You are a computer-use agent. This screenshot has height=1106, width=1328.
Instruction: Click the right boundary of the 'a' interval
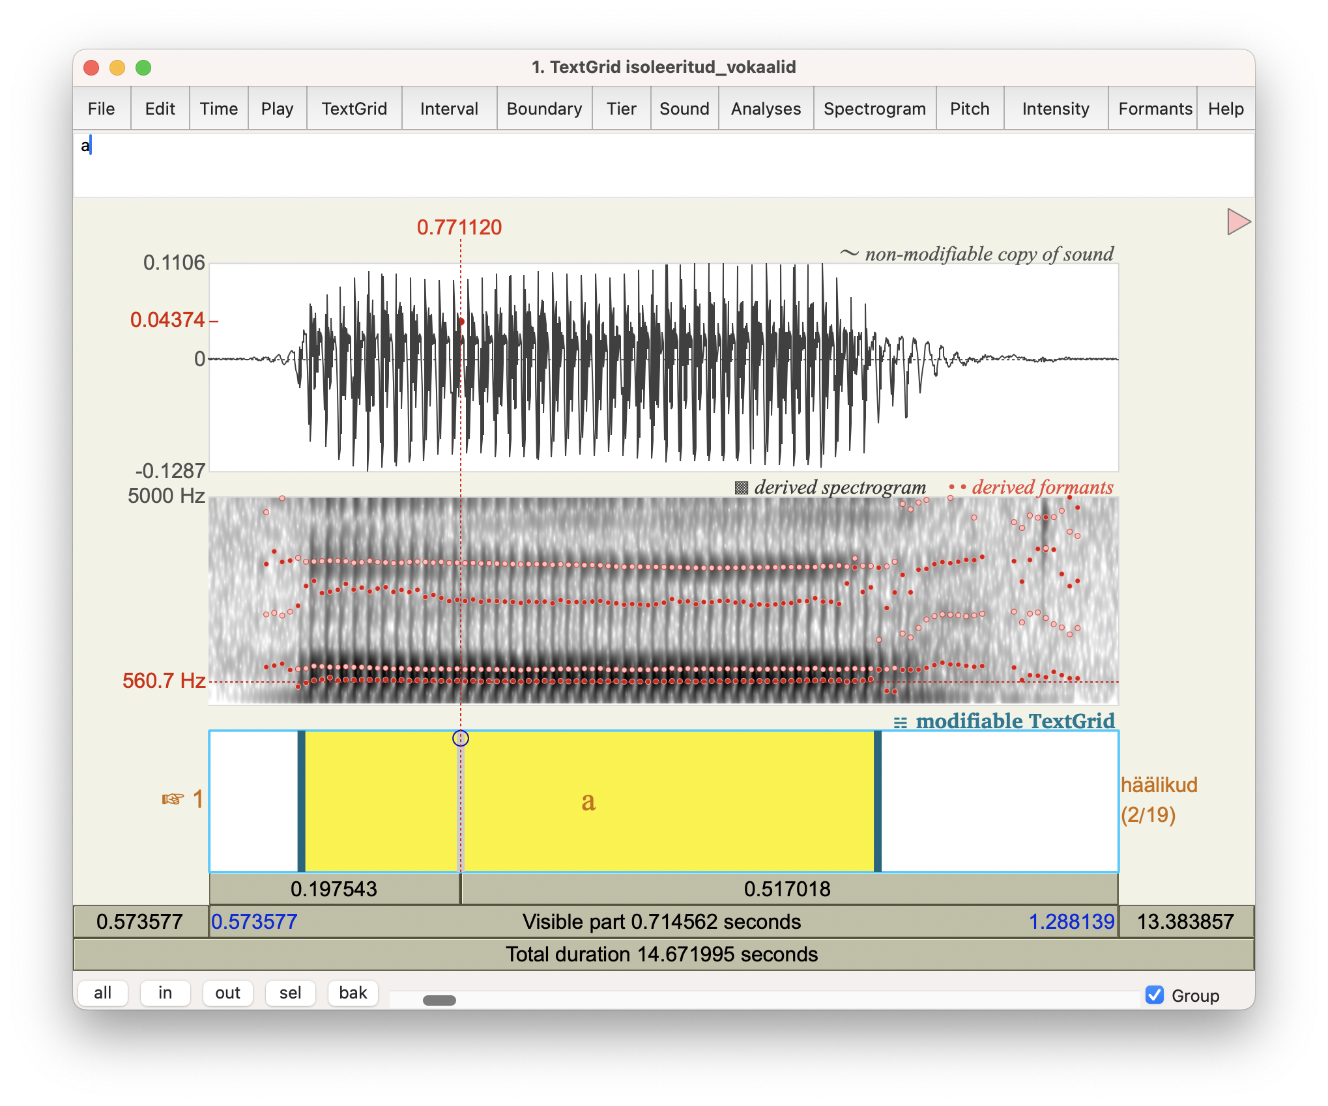(x=878, y=801)
